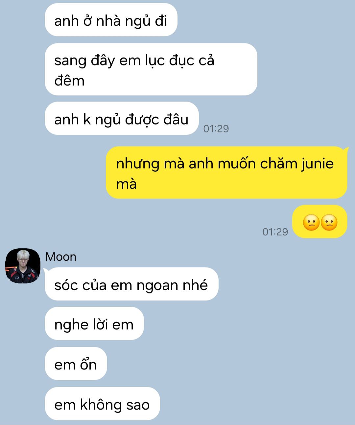Tap the message 'em ổn'
Image resolution: width=355 pixels, height=425 pixels.
tap(76, 364)
